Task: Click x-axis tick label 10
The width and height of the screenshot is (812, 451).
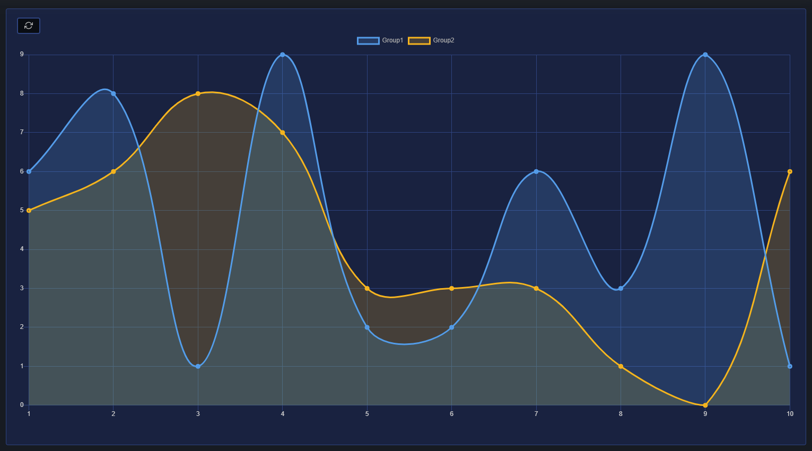Action: tap(790, 414)
